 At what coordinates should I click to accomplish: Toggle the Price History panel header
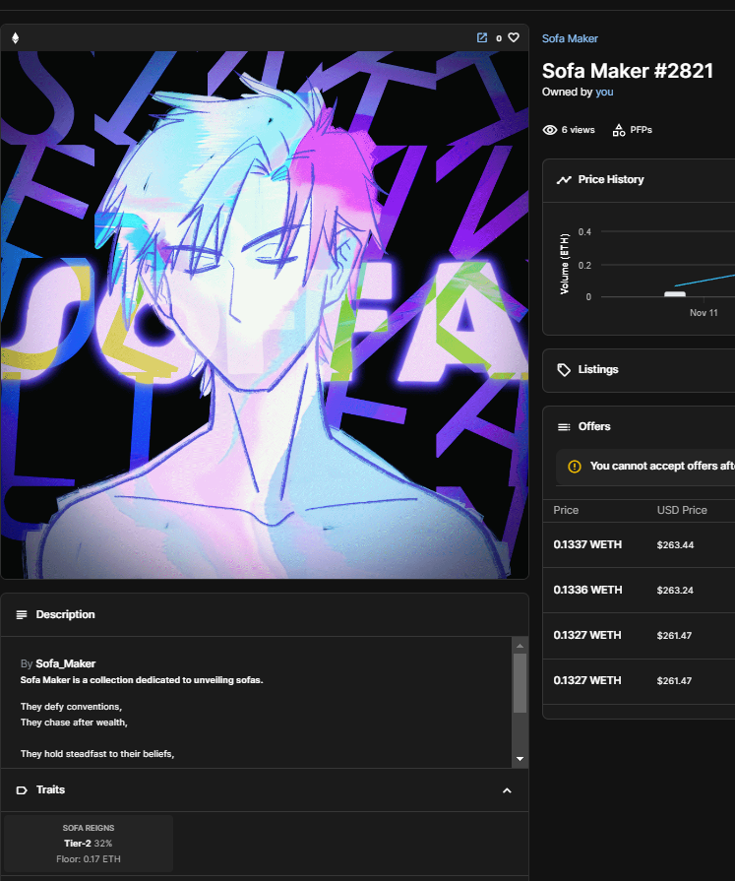(639, 180)
